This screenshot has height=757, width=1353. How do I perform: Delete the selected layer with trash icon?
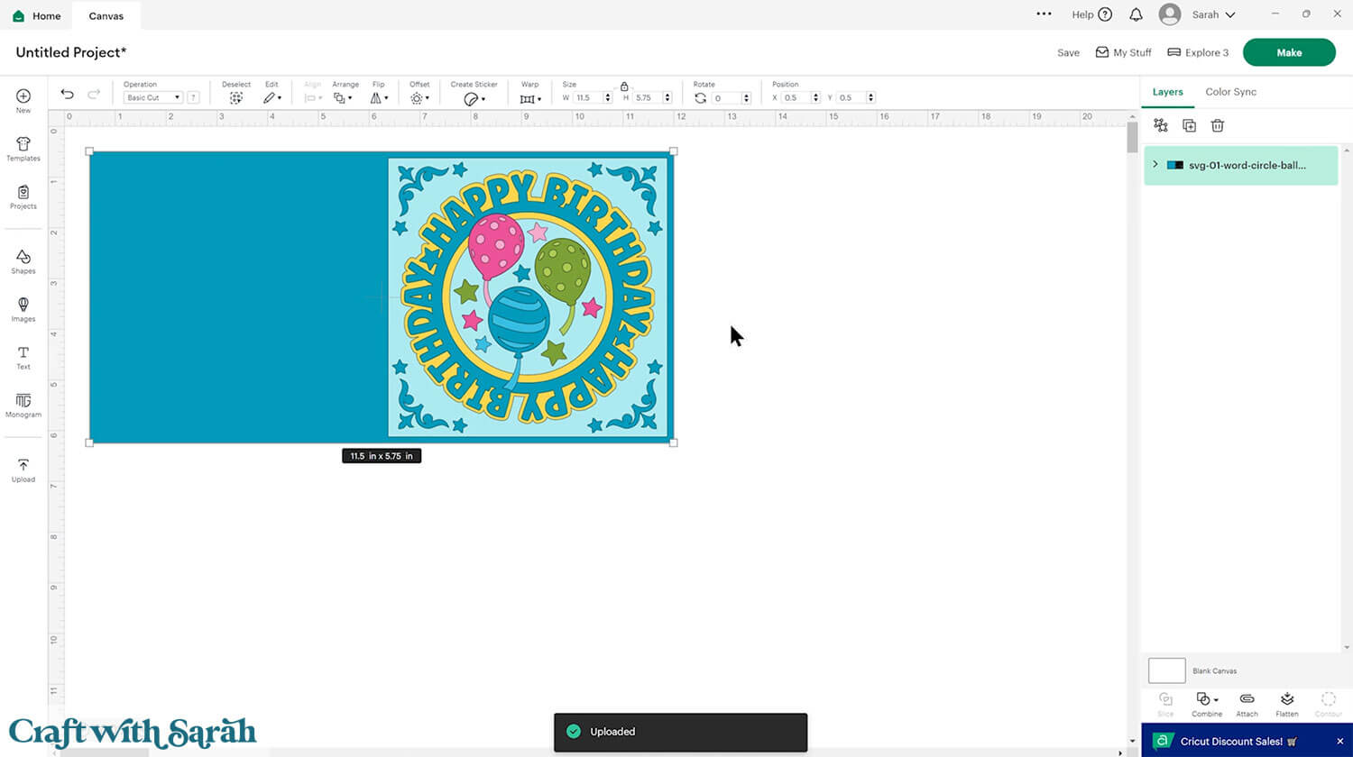[1217, 126]
